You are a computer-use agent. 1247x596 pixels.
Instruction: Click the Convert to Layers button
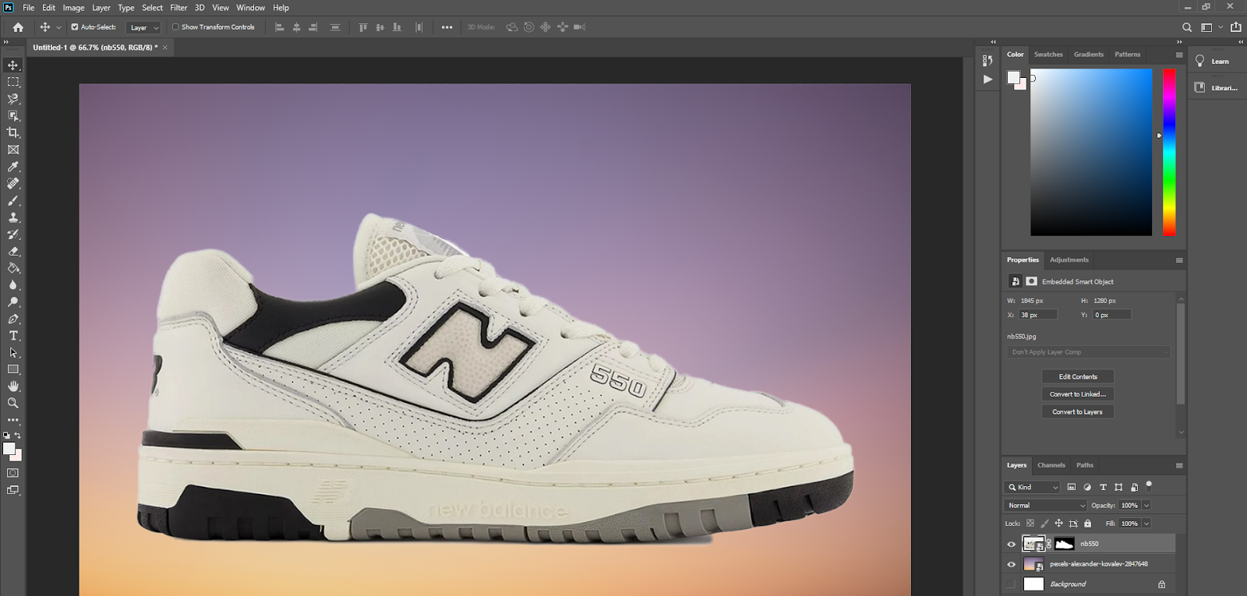tap(1078, 412)
